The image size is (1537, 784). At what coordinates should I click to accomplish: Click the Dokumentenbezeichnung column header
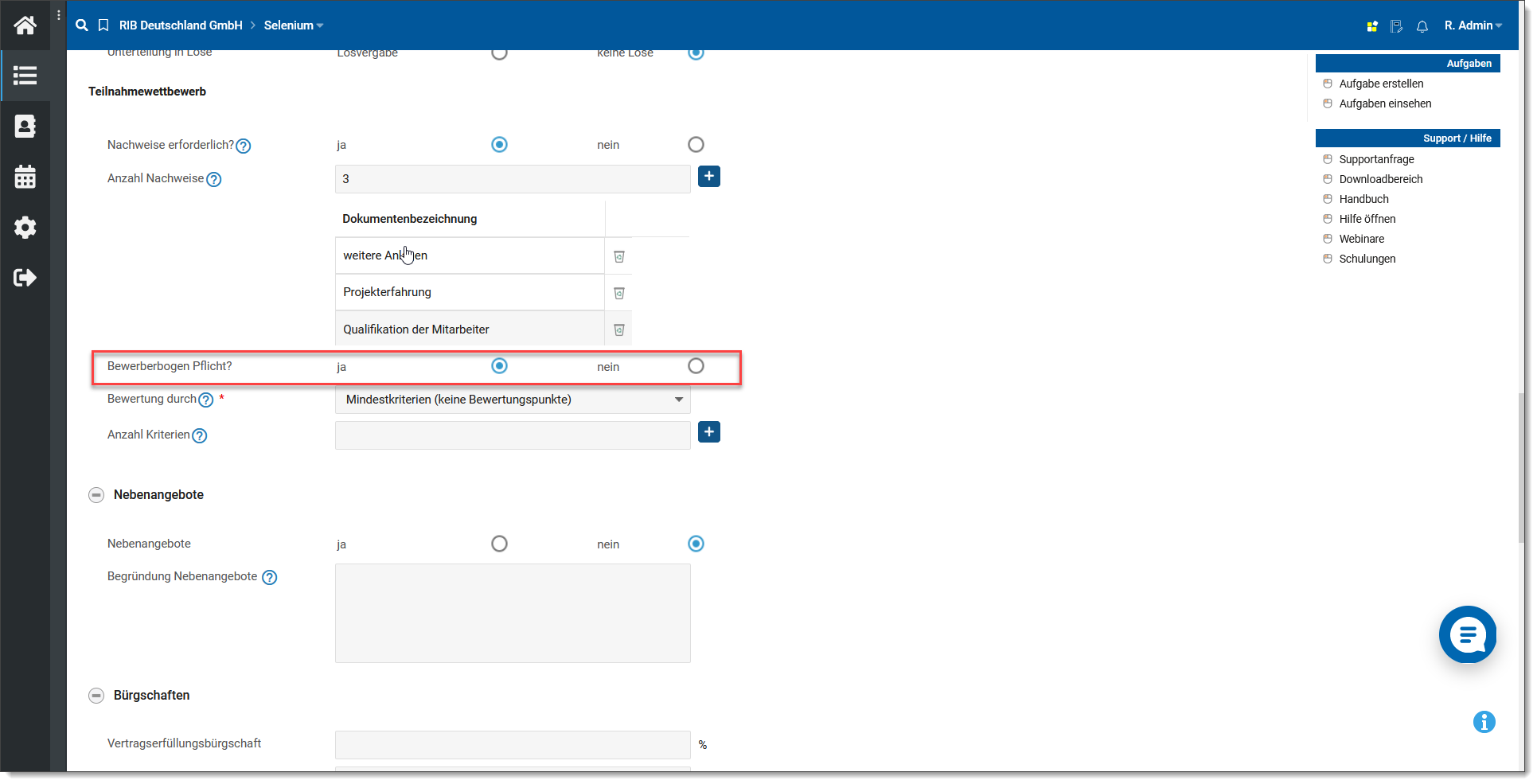click(x=470, y=219)
